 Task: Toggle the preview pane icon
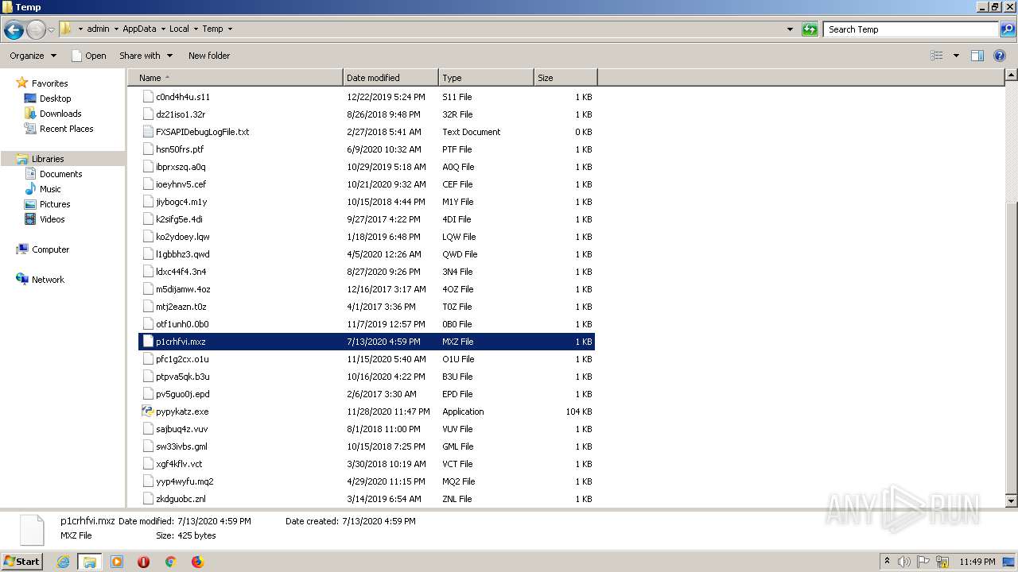[977, 56]
